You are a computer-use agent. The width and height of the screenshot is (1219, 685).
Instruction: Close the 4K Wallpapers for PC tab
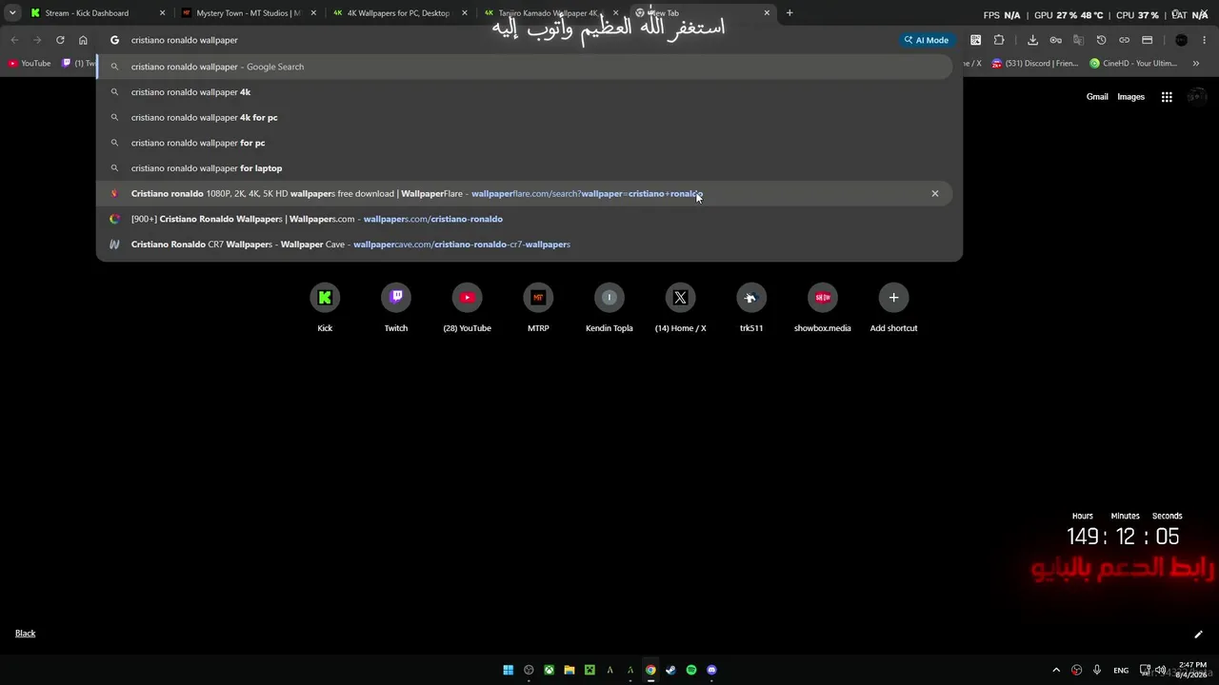click(464, 13)
